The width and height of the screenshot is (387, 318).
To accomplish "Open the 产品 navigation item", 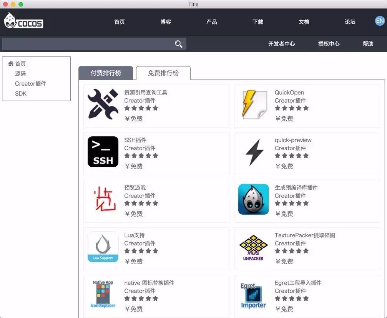I will coord(211,22).
